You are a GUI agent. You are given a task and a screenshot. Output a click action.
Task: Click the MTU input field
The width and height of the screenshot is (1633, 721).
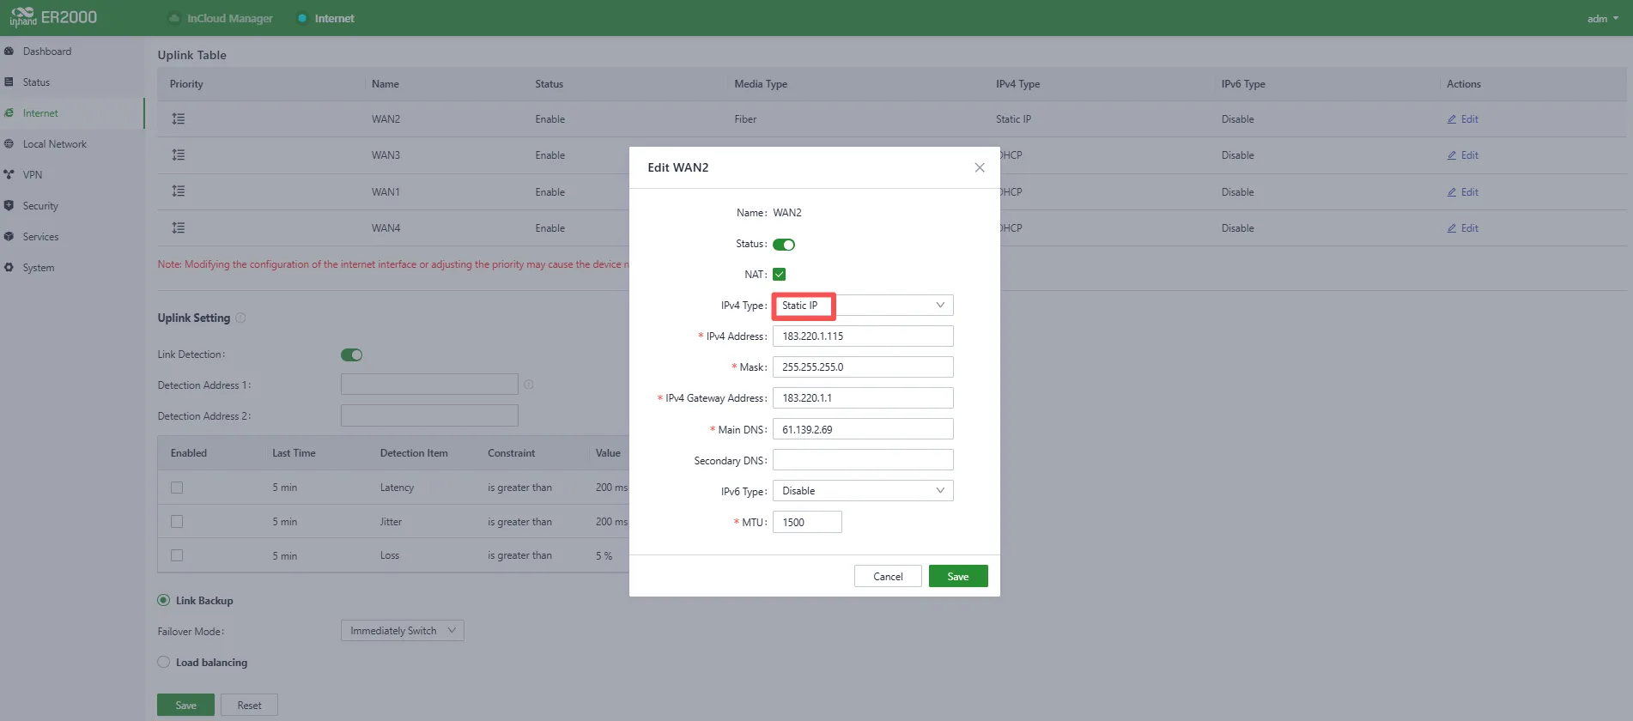click(x=807, y=522)
